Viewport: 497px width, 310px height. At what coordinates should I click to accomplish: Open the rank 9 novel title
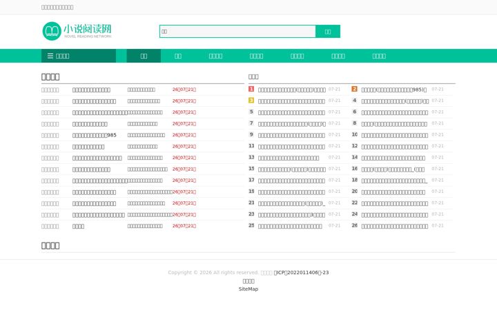[291, 136]
